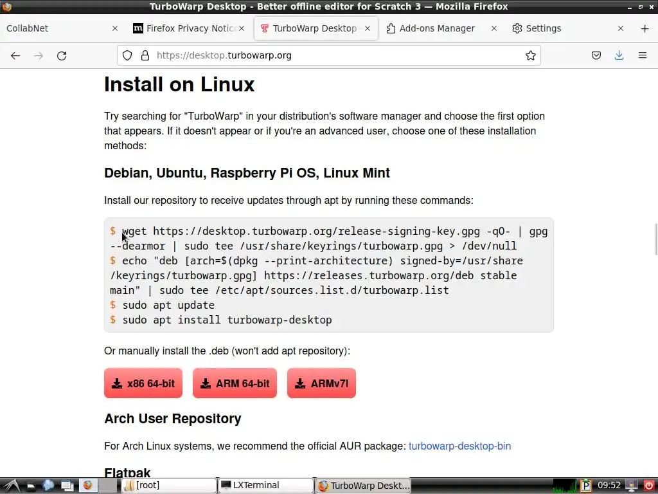
Task: Close the TurboWarp Desktop tab
Action: [x=368, y=28]
